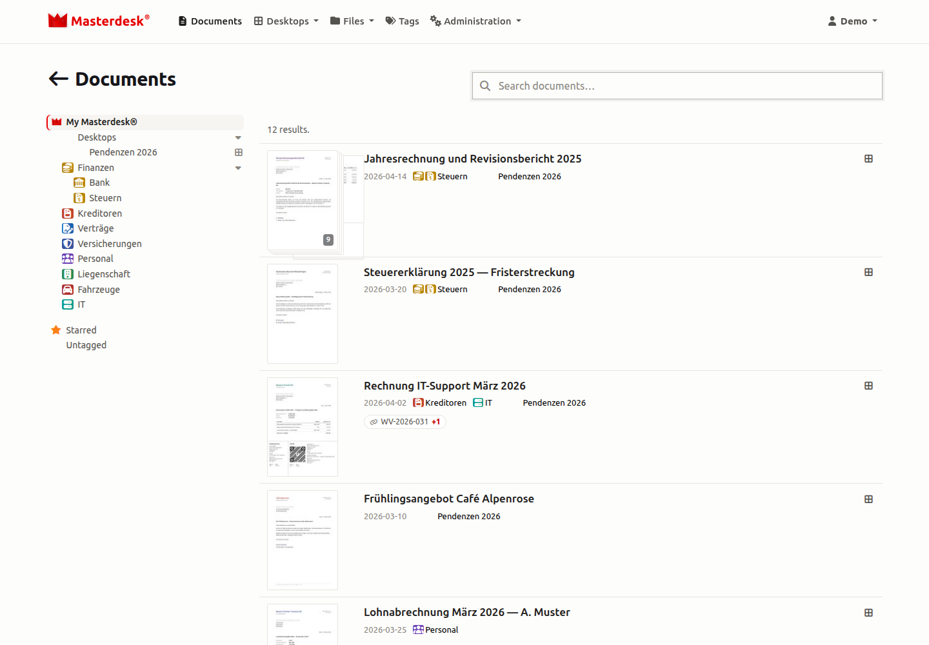The width and height of the screenshot is (929, 645).
Task: Select the Kreditoren icon in sidebar
Action: point(68,213)
